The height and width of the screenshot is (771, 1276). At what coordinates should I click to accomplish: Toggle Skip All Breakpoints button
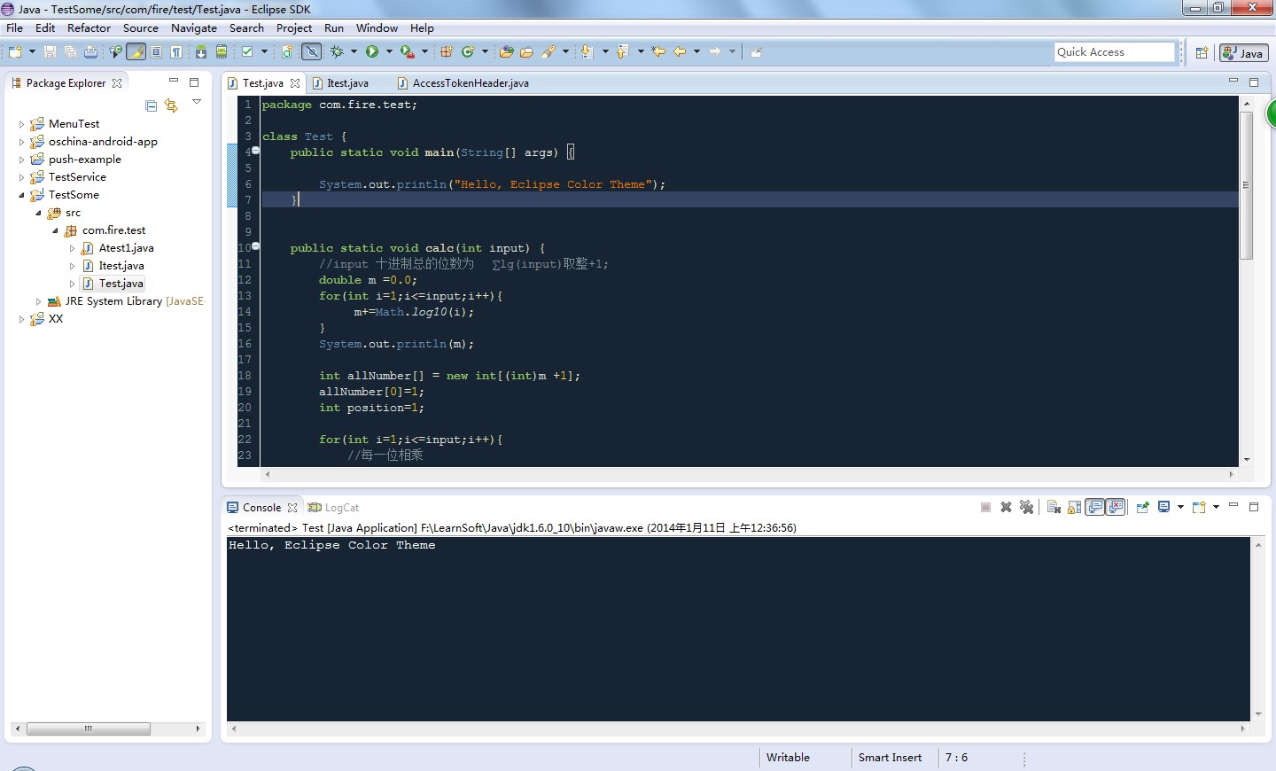coord(312,51)
